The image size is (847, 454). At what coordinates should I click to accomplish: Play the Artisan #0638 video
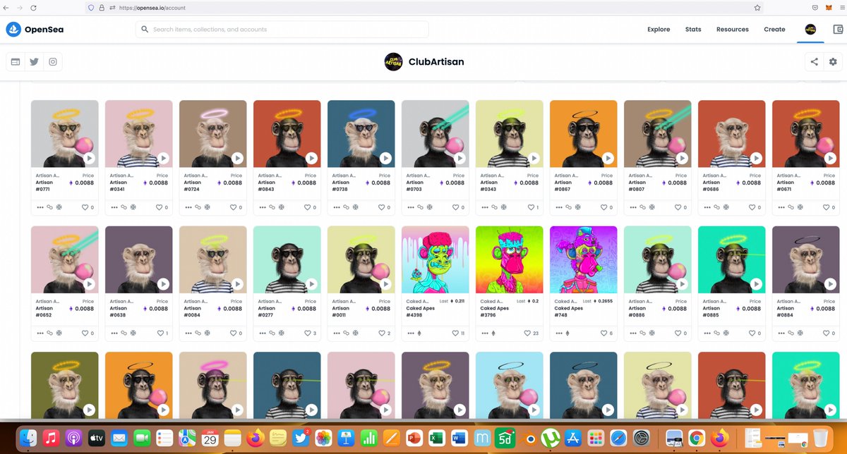click(x=163, y=284)
